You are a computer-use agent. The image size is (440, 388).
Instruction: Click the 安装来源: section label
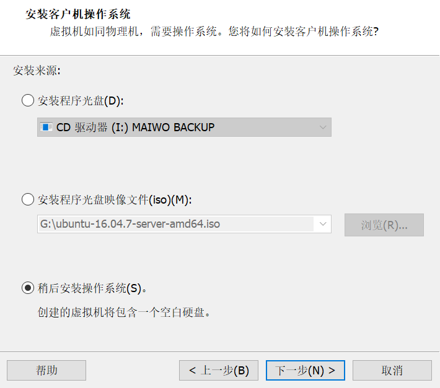point(37,71)
